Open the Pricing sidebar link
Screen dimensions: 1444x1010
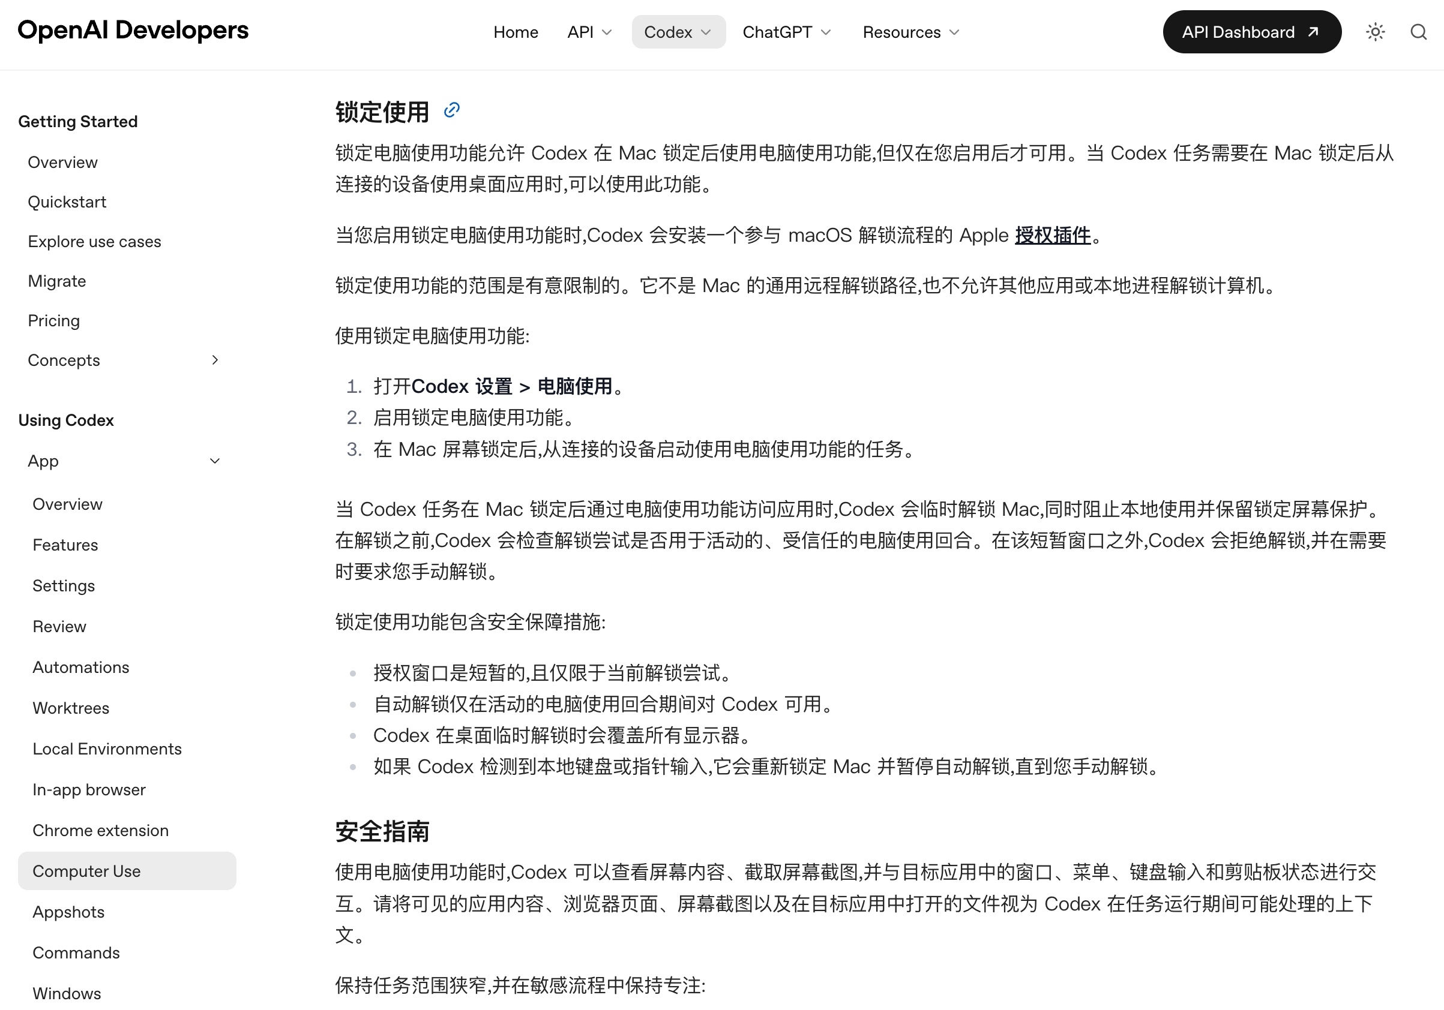click(x=54, y=320)
